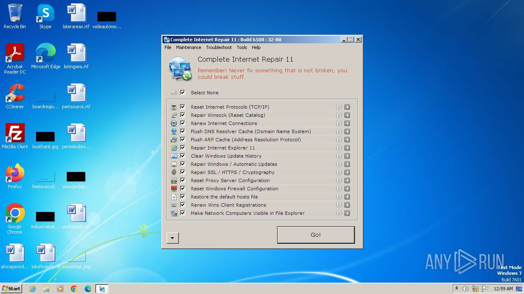Select the FileZilla Client desktop shortcut

[15, 137]
